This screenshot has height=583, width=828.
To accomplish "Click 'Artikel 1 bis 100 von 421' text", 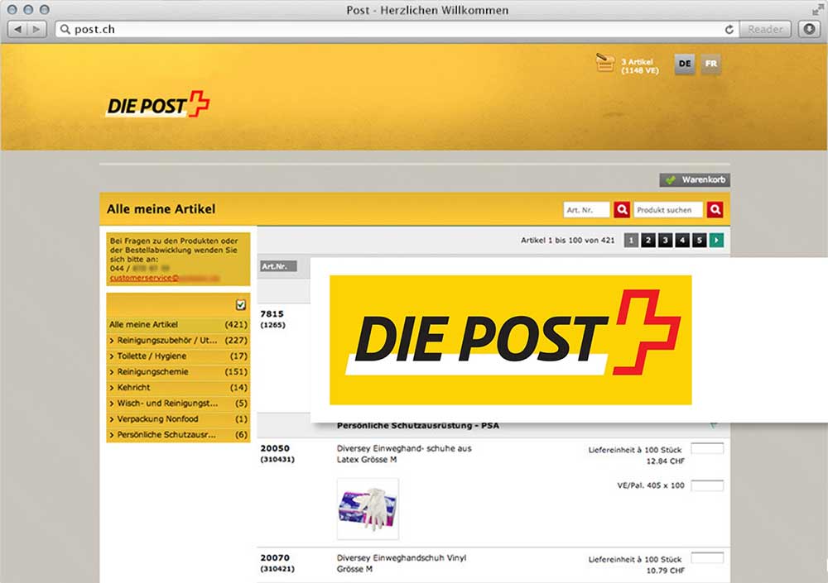I will pyautogui.click(x=568, y=240).
